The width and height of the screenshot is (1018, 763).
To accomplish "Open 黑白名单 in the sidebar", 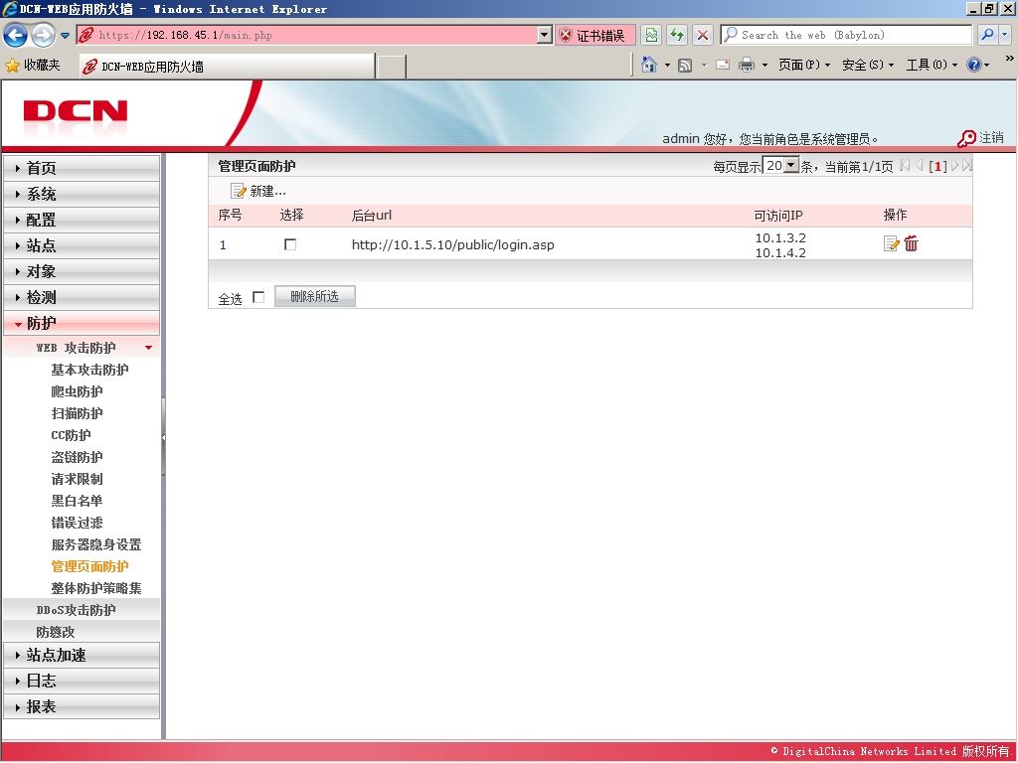I will (x=77, y=501).
